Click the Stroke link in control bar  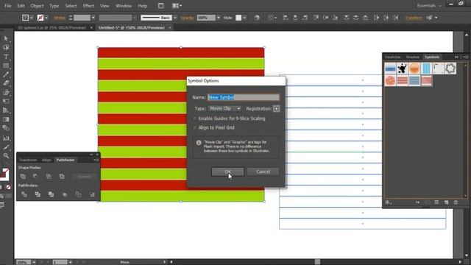click(60, 18)
